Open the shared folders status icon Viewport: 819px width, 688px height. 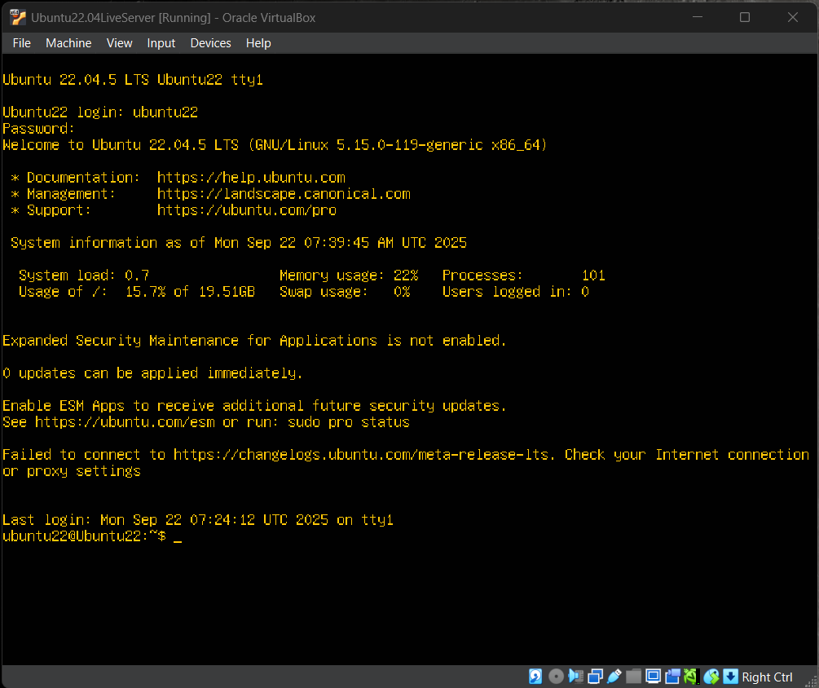pyautogui.click(x=633, y=676)
